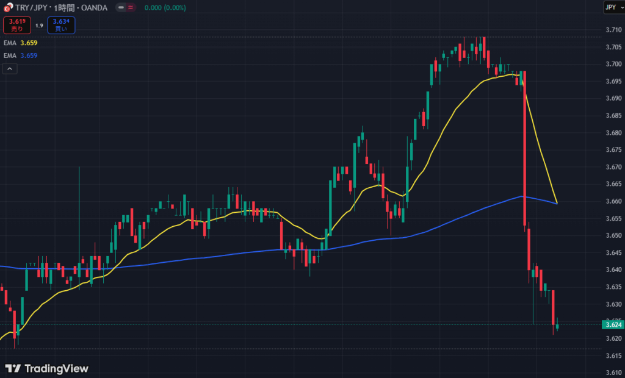
Task: Click the last green candle on chart
Action: (x=557, y=326)
